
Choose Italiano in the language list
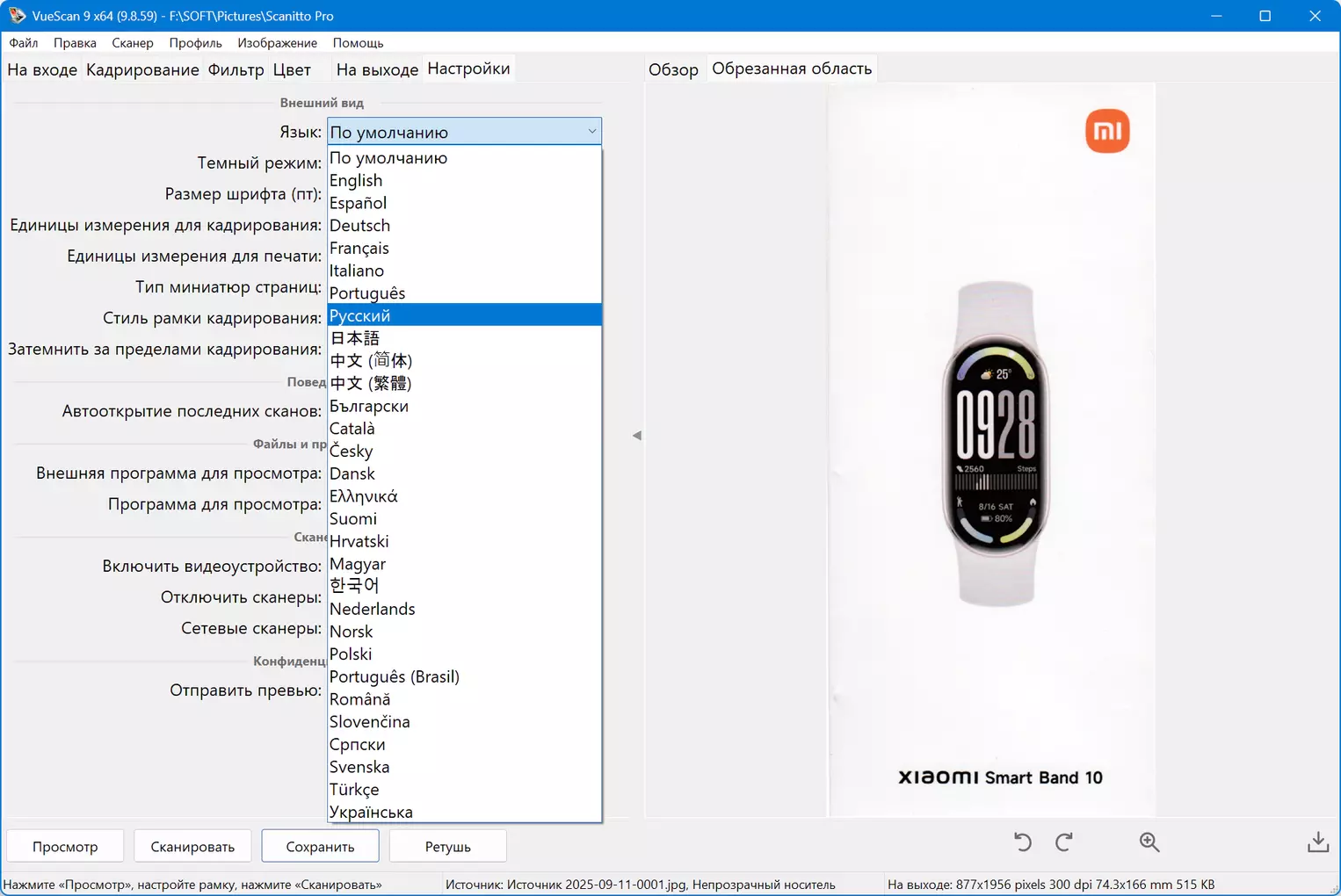pyautogui.click(x=464, y=271)
